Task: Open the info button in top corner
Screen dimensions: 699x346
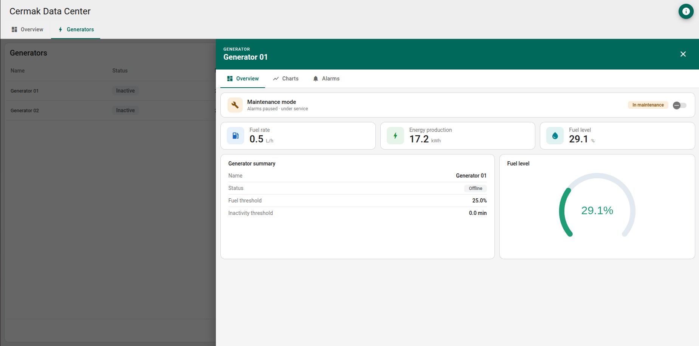Action: click(x=686, y=11)
